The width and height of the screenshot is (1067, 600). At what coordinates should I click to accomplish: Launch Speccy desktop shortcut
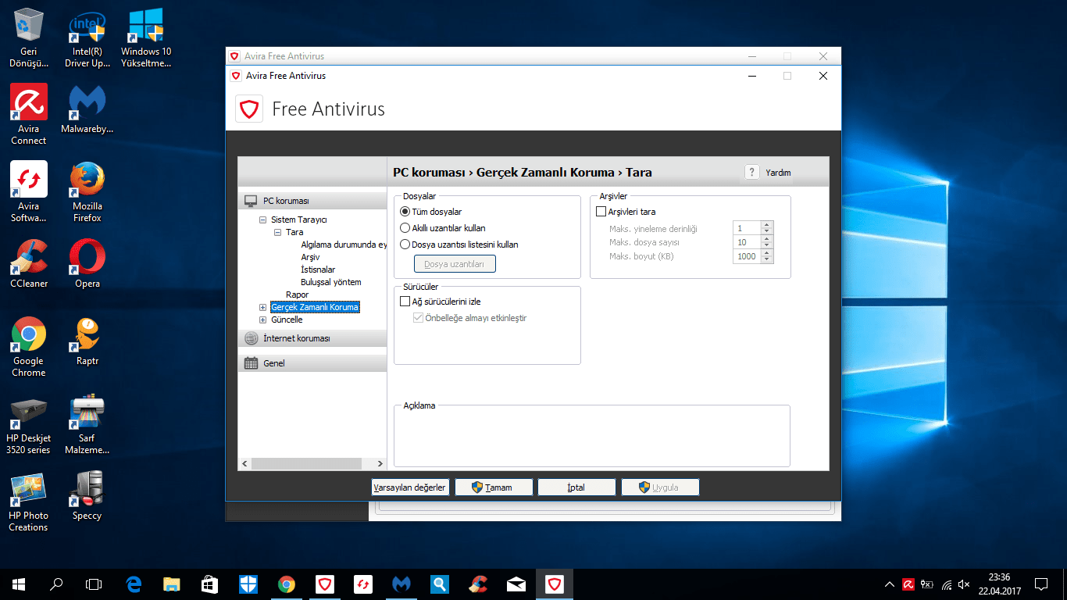pos(87,496)
